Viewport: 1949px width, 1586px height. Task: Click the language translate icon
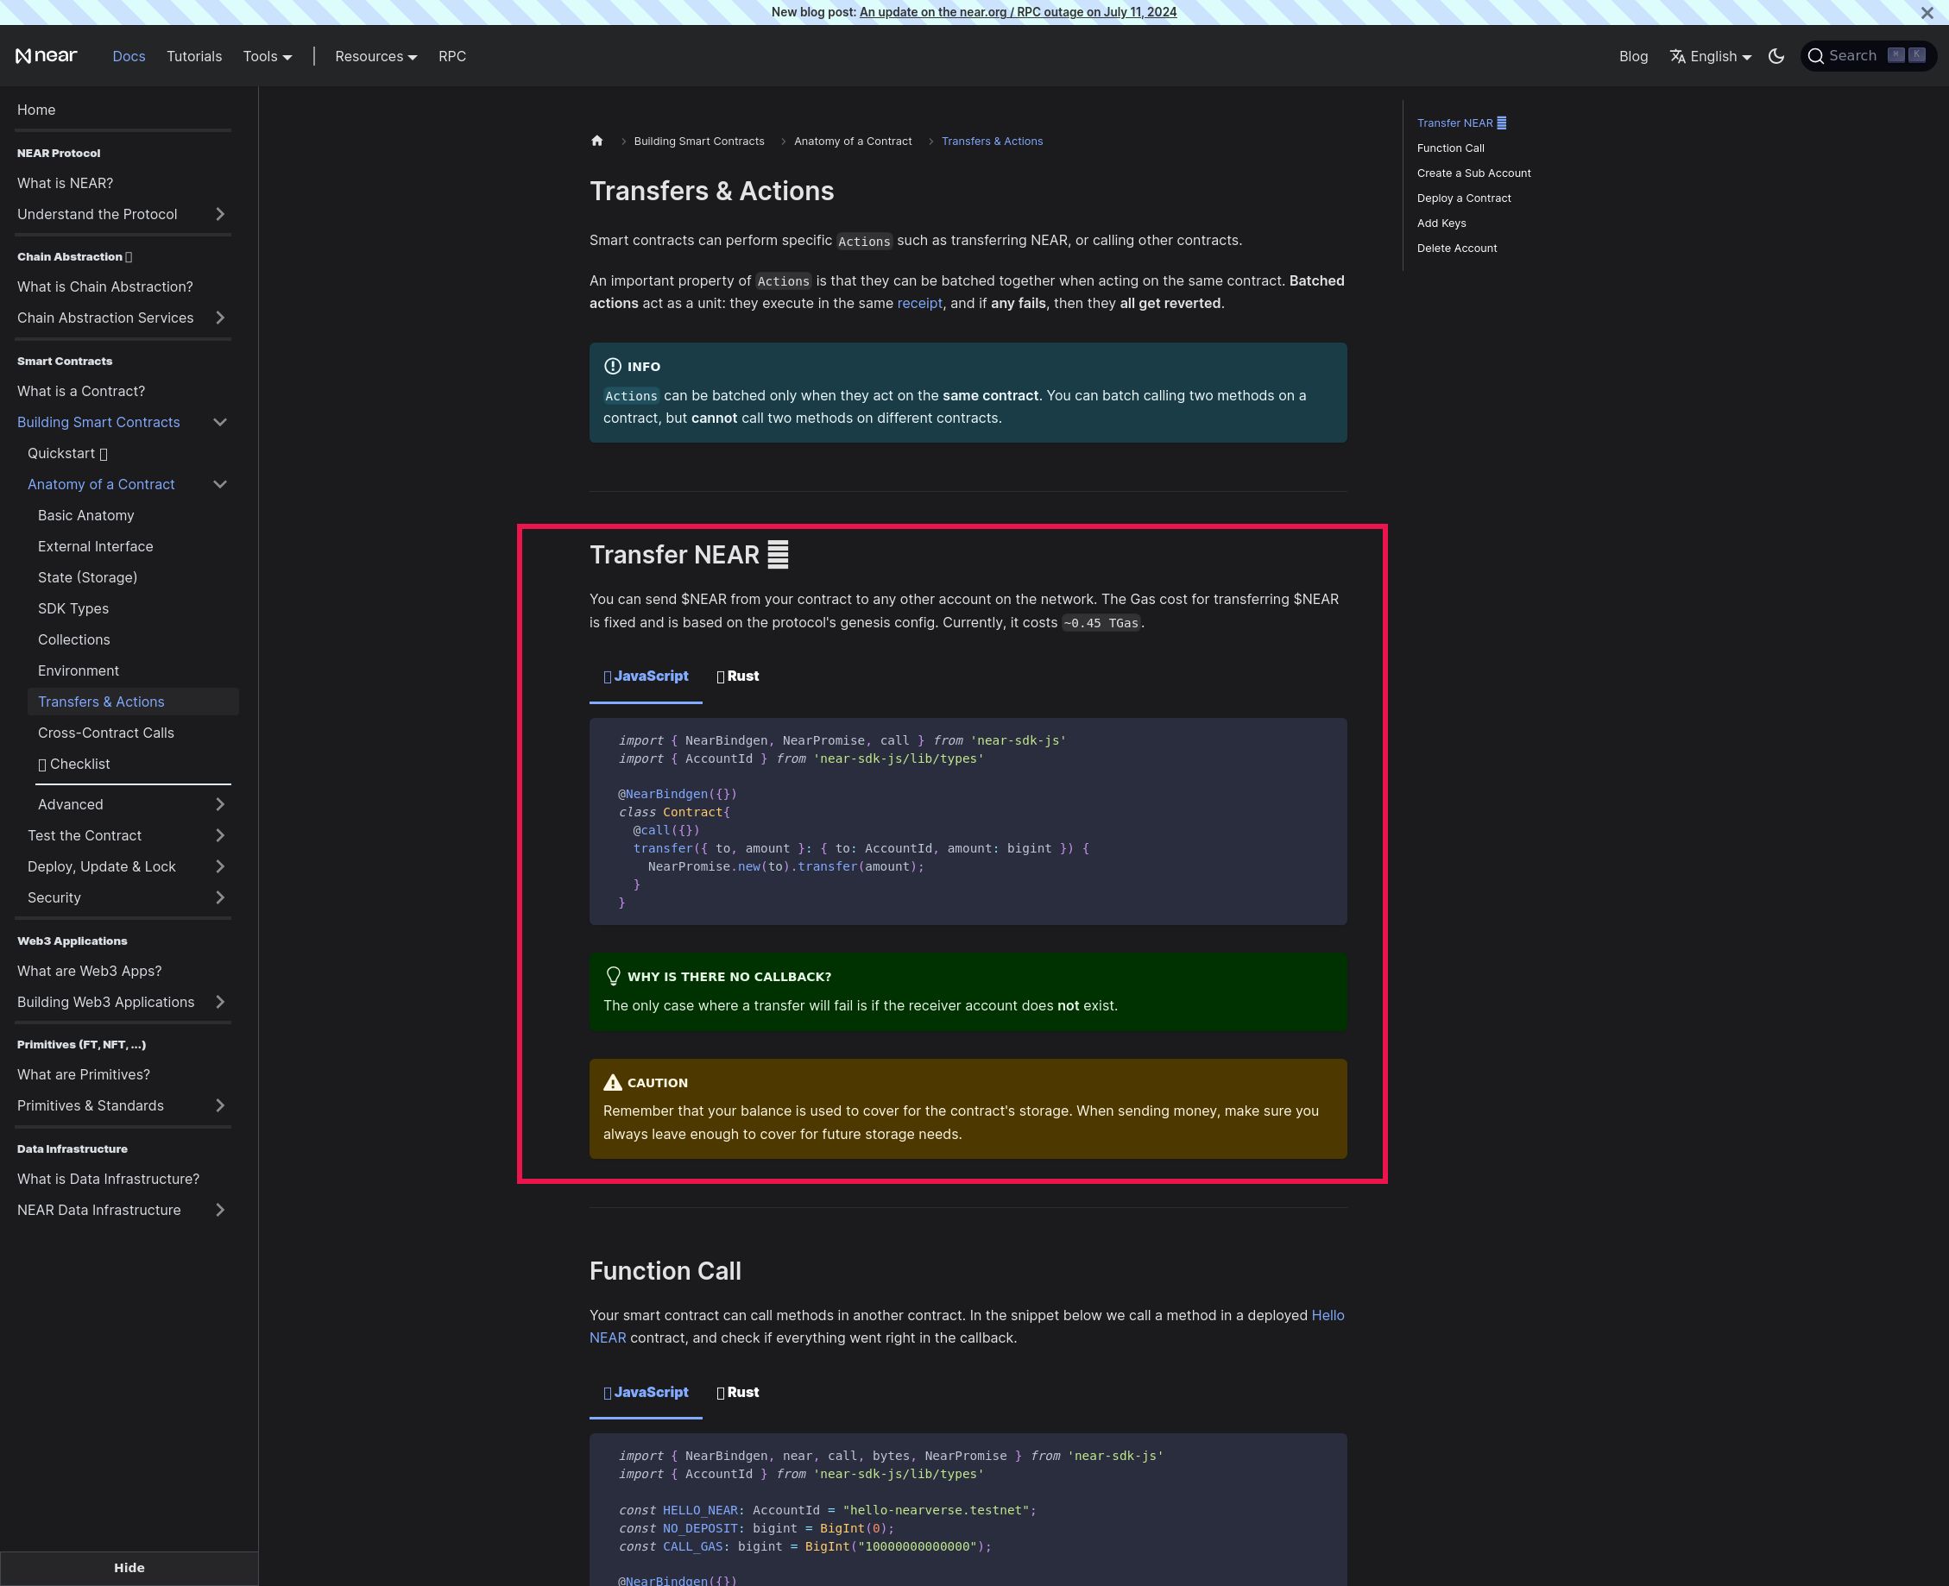[x=1678, y=56]
